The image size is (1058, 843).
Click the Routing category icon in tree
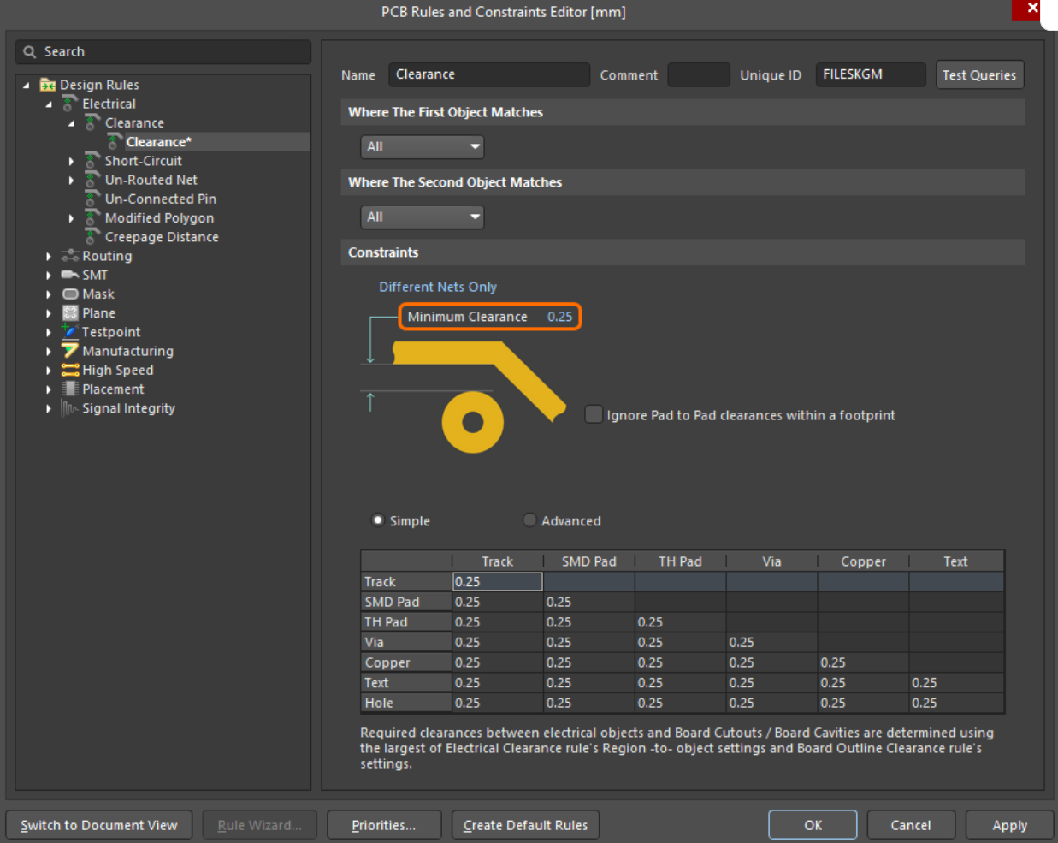click(70, 256)
